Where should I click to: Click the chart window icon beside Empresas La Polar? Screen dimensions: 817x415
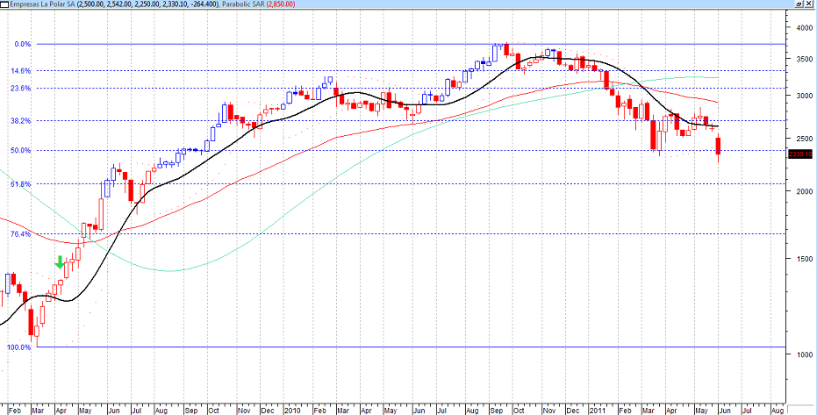(x=4, y=4)
